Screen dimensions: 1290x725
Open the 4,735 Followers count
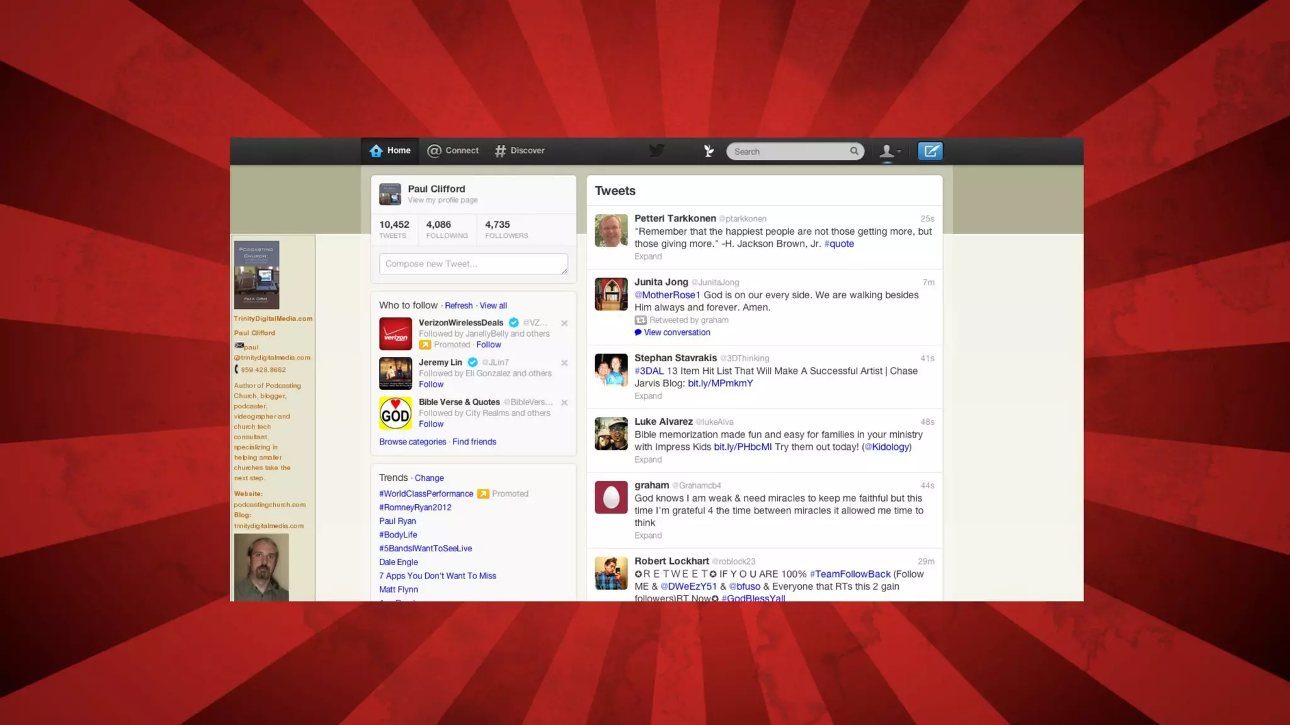tap(506, 229)
